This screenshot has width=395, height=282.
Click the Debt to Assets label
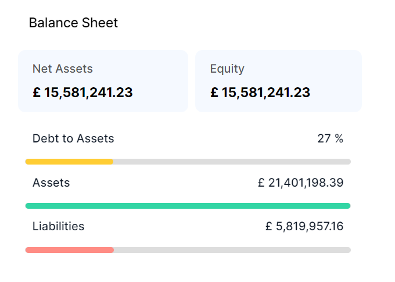73,138
